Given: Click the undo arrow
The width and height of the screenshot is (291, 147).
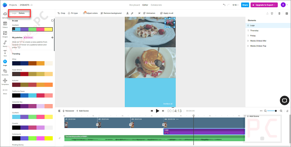Looking at the screenshot, I should coord(224,5).
